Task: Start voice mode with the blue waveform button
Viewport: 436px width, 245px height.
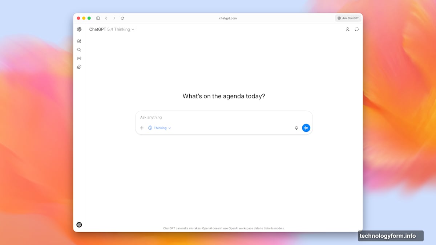Action: click(x=306, y=128)
